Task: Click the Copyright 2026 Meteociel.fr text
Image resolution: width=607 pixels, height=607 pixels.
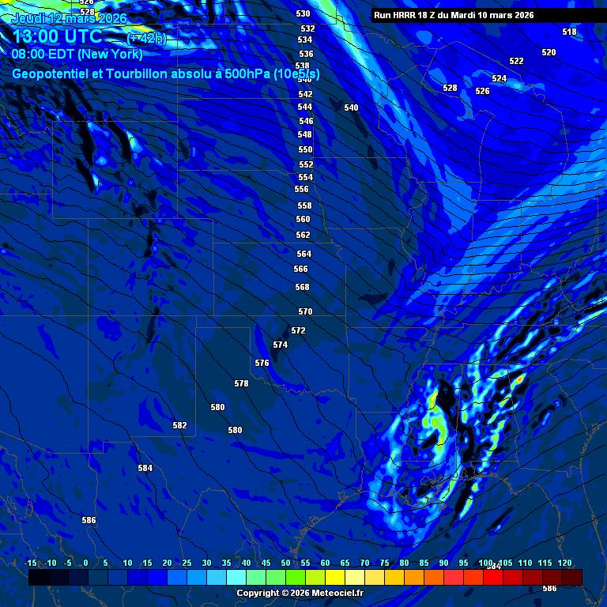Action: coord(300,593)
